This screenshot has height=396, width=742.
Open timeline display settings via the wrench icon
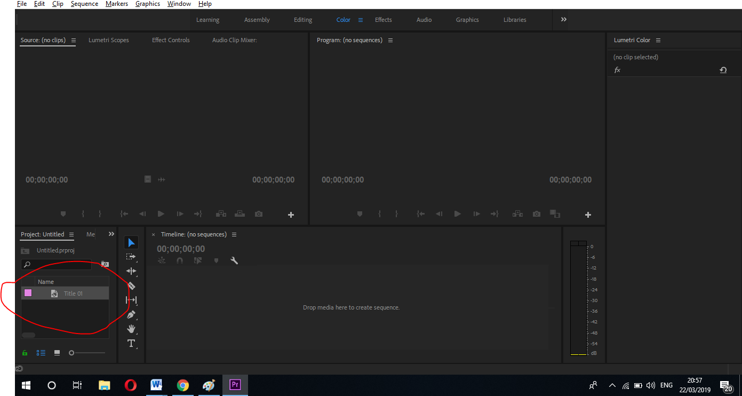tap(234, 260)
